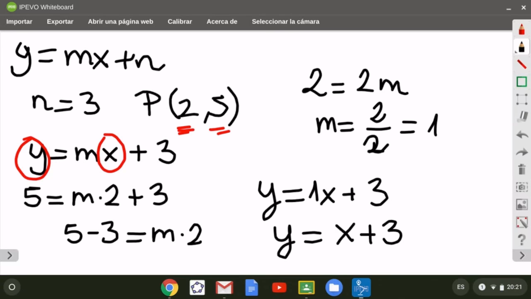Image resolution: width=531 pixels, height=299 pixels.
Task: Insert an image onto the whiteboard
Action: (x=521, y=204)
